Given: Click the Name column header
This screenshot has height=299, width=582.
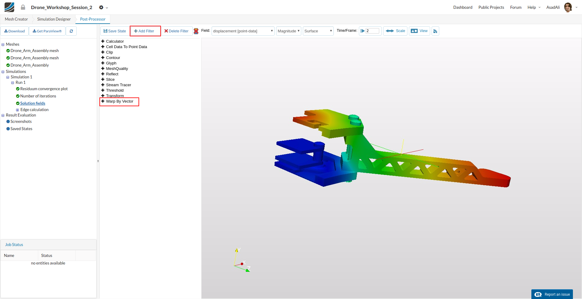Looking at the screenshot, I should tap(19, 255).
